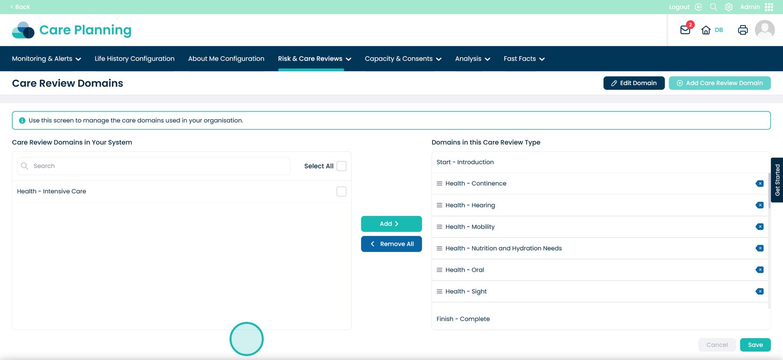Open the mail inbox icon with notification badge
This screenshot has width=783, height=360.
click(x=685, y=30)
